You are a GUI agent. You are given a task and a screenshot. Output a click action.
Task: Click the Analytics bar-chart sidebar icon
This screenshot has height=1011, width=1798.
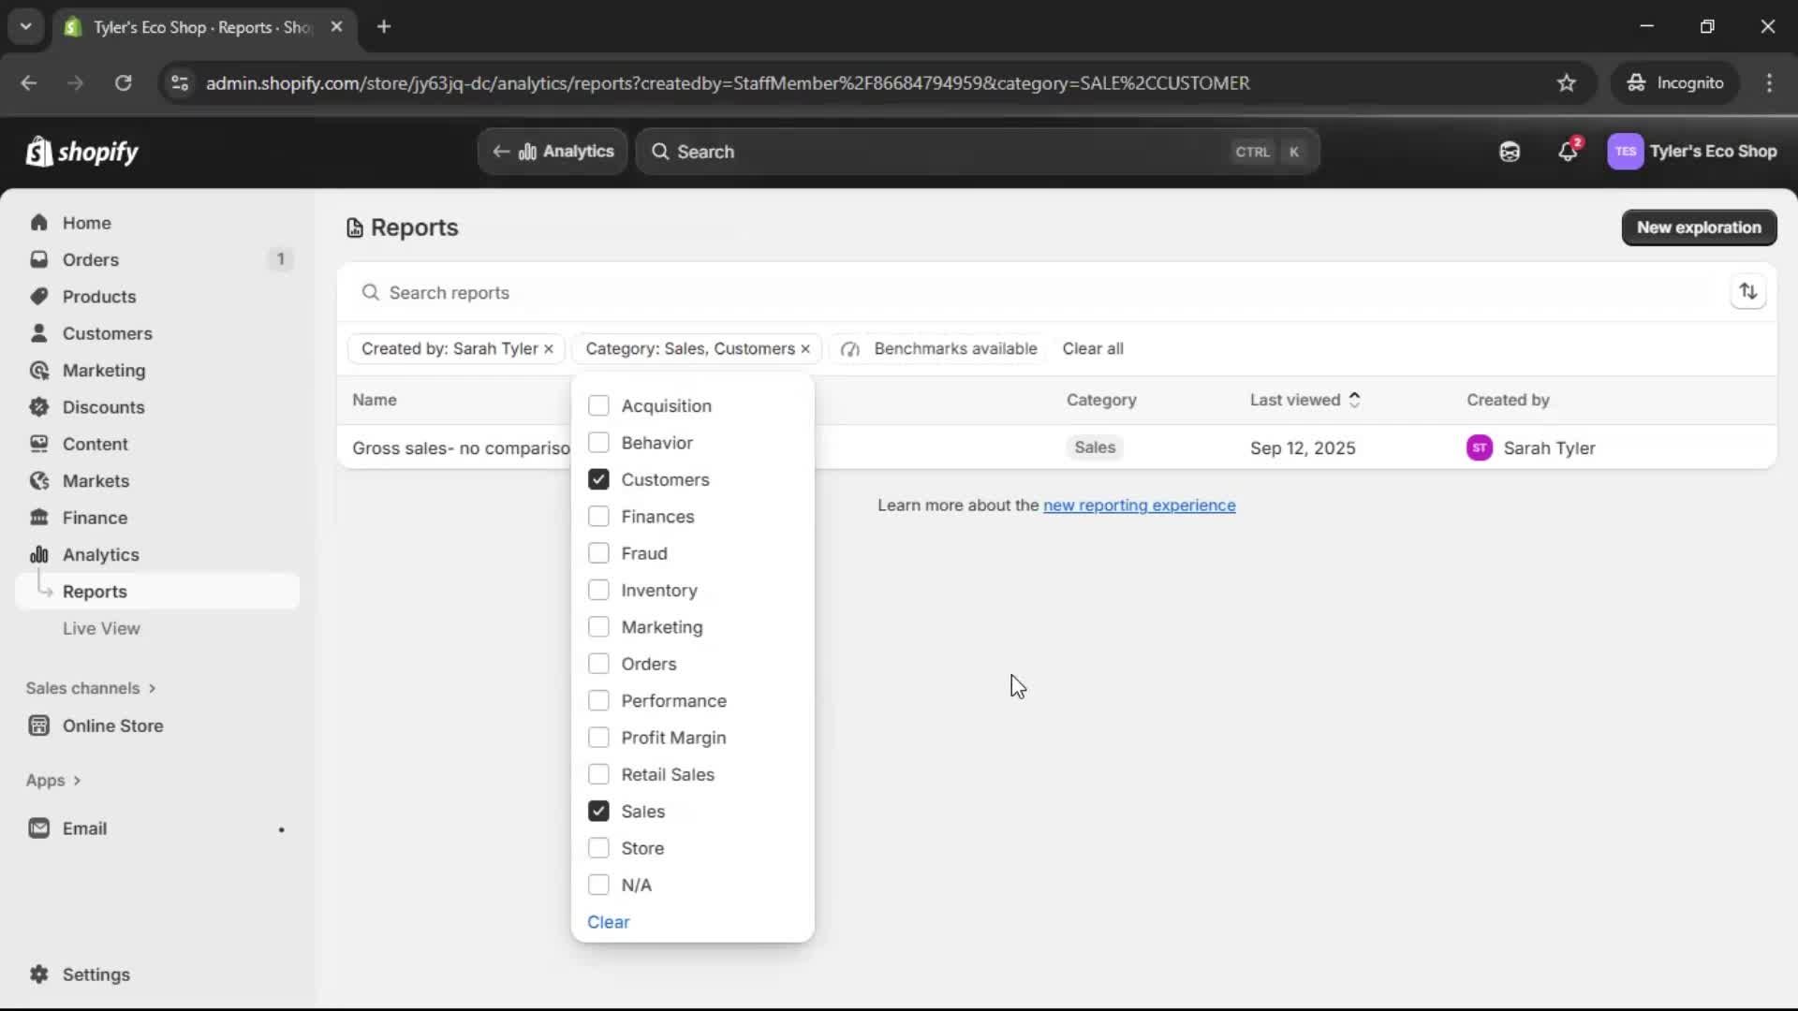point(40,554)
